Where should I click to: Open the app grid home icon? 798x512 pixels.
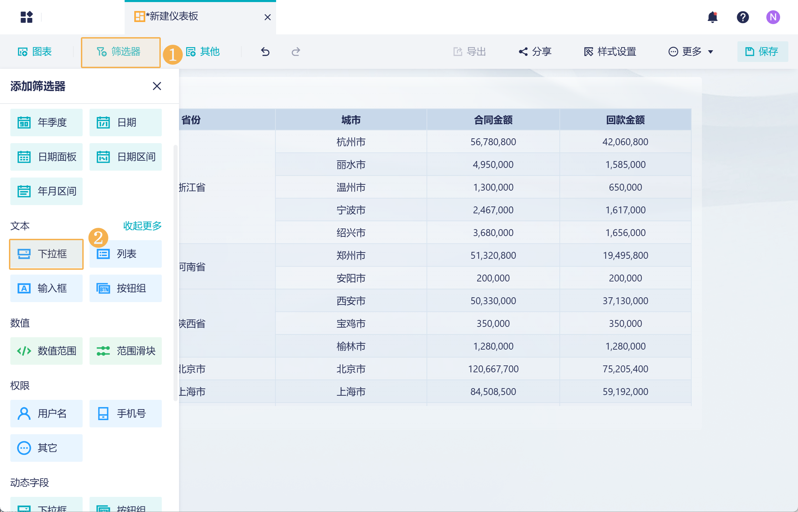(27, 17)
